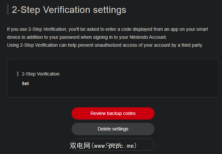Image resolution: width=222 pixels, height=154 pixels.
Task: Click the red Review backup codes button
Action: point(113,113)
